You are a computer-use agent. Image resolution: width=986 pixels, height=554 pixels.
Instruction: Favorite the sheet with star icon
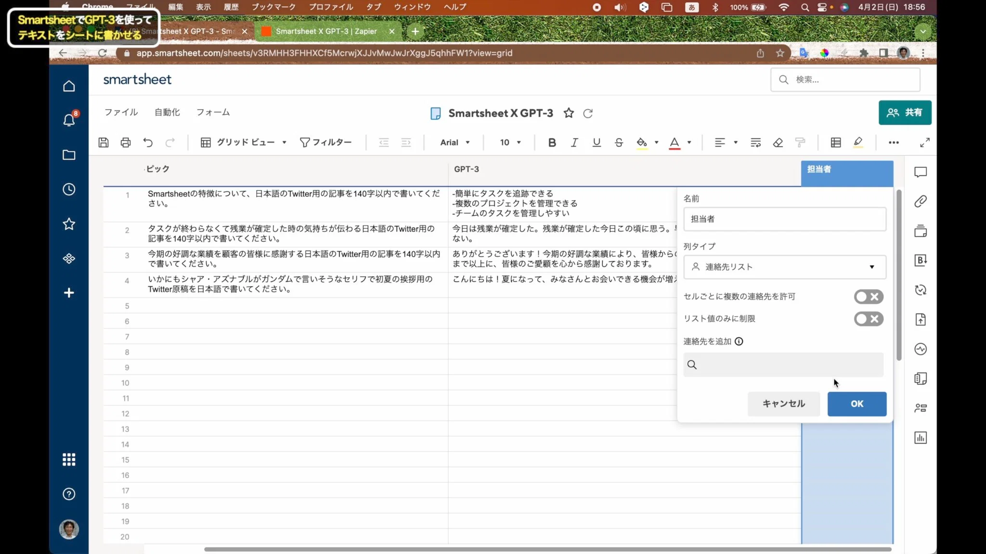569,113
